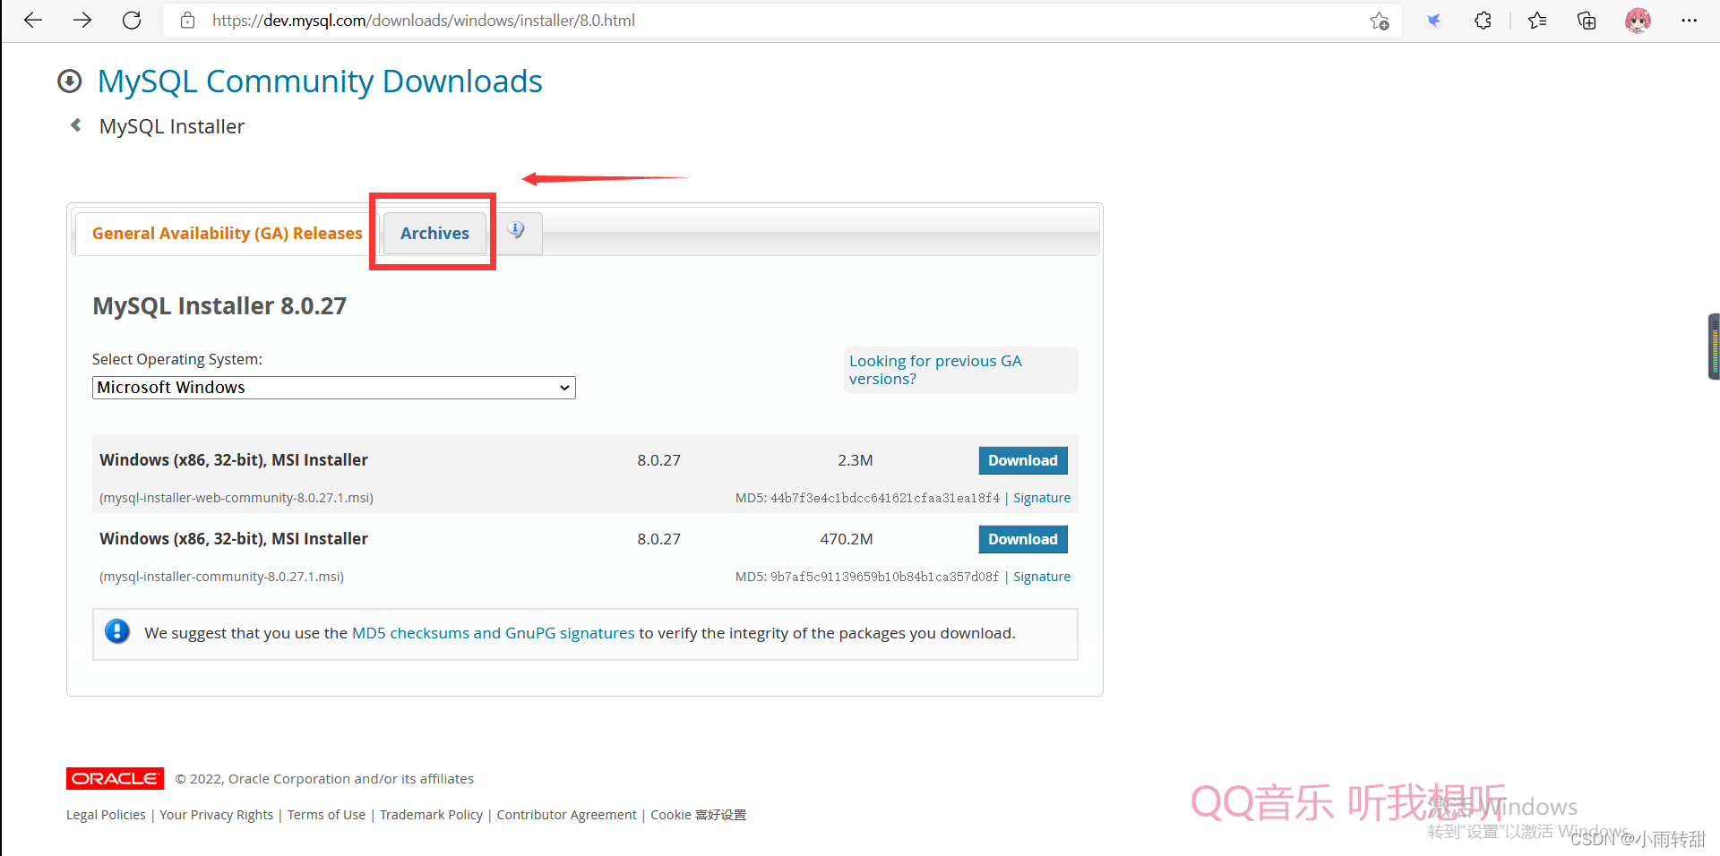Image resolution: width=1720 pixels, height=856 pixels.
Task: Download the 2.3M web installer
Action: click(x=1023, y=460)
